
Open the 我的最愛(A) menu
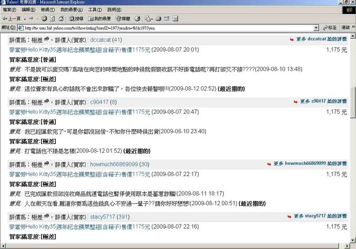pos(72,10)
